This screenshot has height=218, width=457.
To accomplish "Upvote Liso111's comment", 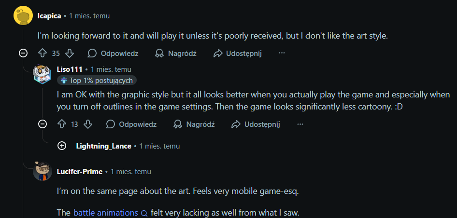I will click(61, 124).
